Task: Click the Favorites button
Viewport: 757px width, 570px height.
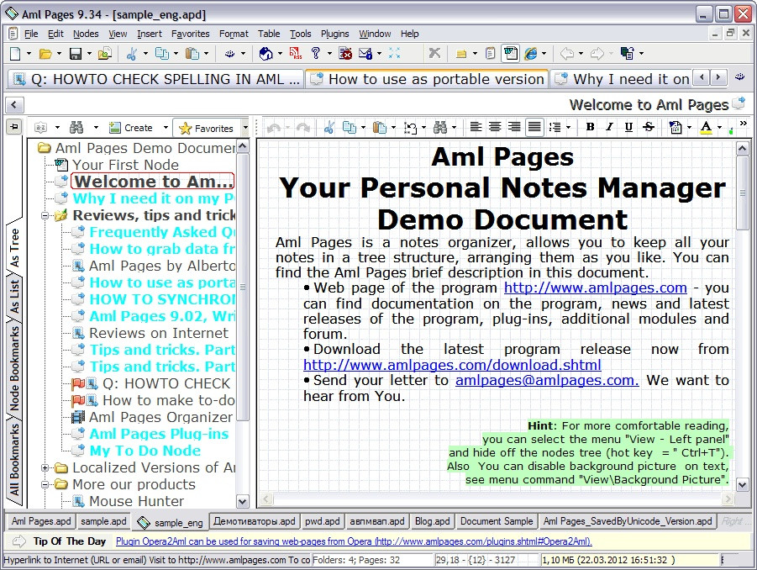Action: [x=206, y=128]
